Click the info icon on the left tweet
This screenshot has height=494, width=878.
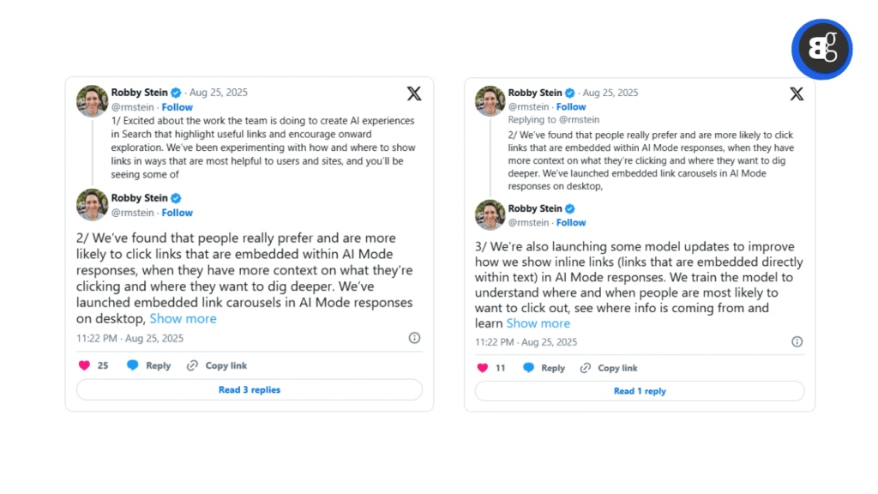[414, 338]
